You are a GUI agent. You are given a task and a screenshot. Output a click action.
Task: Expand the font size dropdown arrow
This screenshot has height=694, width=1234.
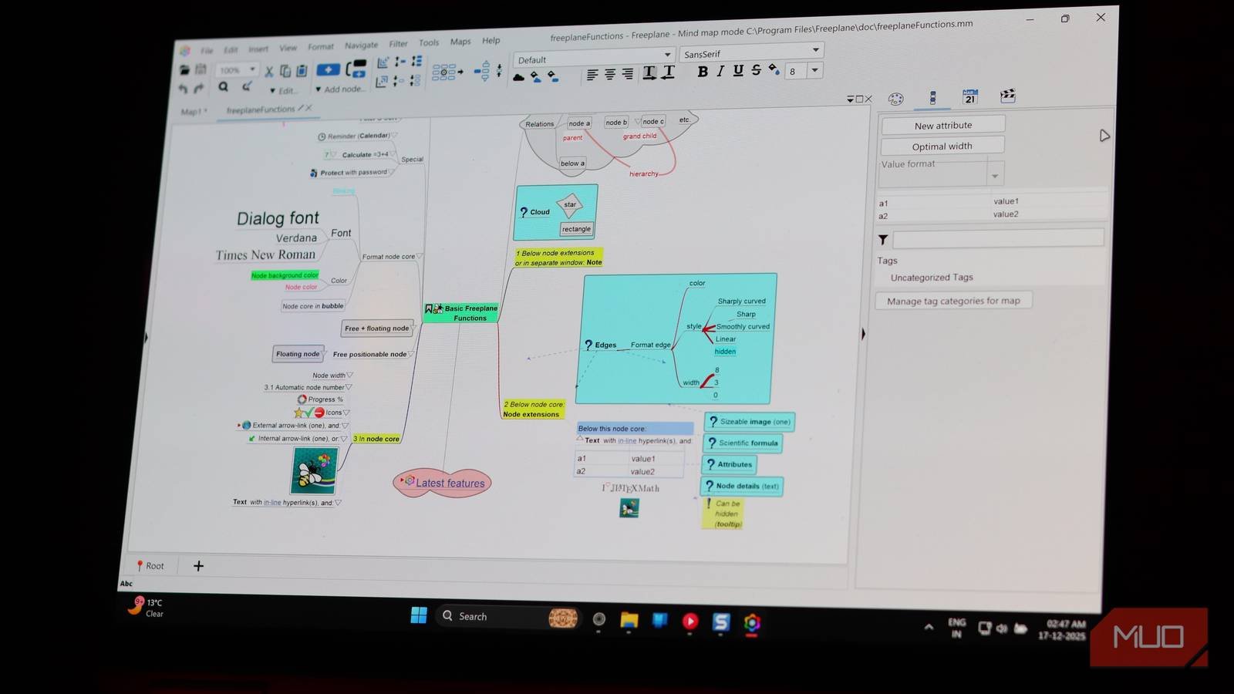pos(814,70)
